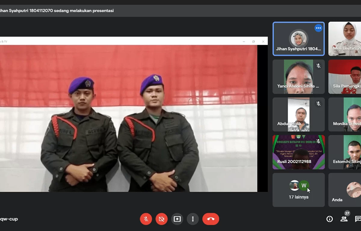Open the present screen button
Screen dimensions: 361x231
click(177, 219)
